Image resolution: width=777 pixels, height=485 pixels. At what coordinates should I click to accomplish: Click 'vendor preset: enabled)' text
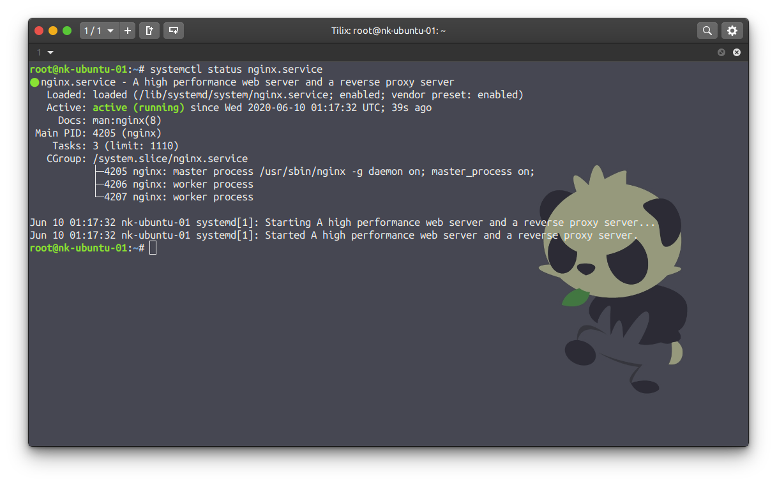pos(457,95)
